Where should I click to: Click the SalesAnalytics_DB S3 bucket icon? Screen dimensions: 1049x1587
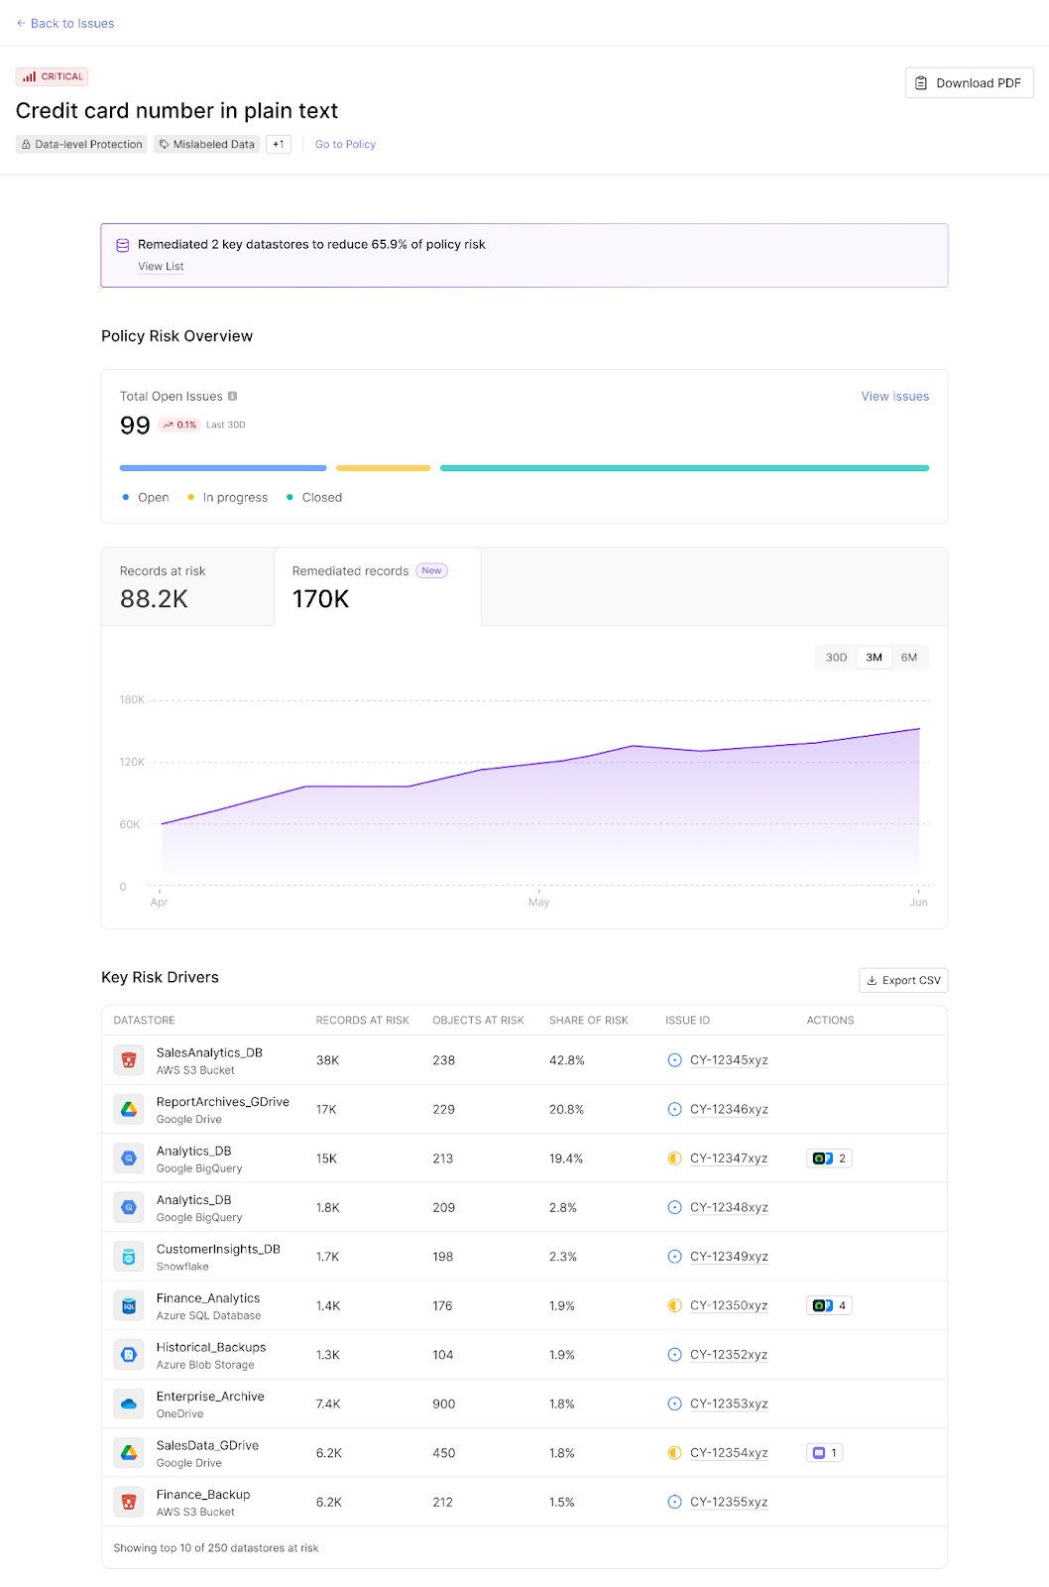pos(129,1060)
